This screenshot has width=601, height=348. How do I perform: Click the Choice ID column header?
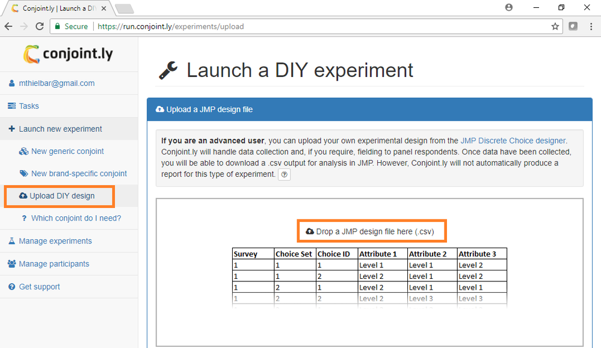(x=336, y=254)
